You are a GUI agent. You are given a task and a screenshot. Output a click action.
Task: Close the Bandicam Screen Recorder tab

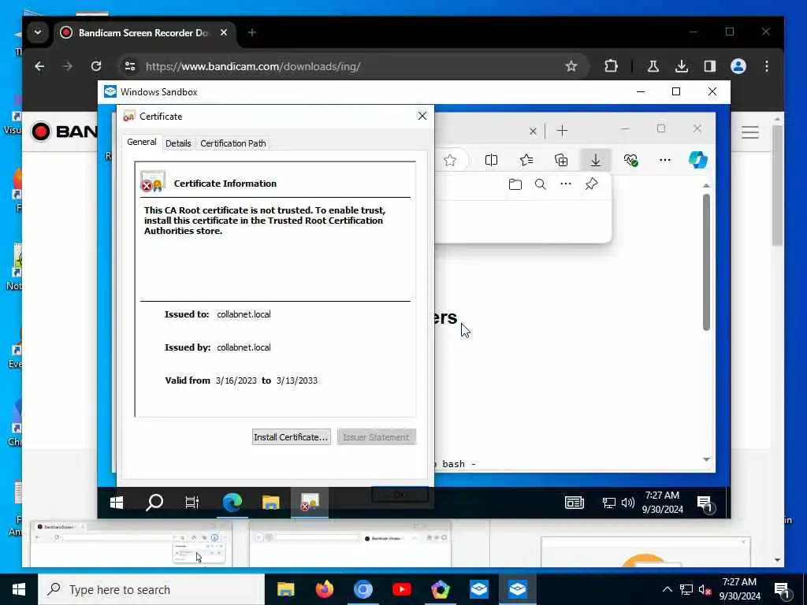click(x=224, y=32)
